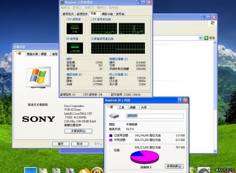Select the 一般 tab in System Properties

[x=19, y=54]
